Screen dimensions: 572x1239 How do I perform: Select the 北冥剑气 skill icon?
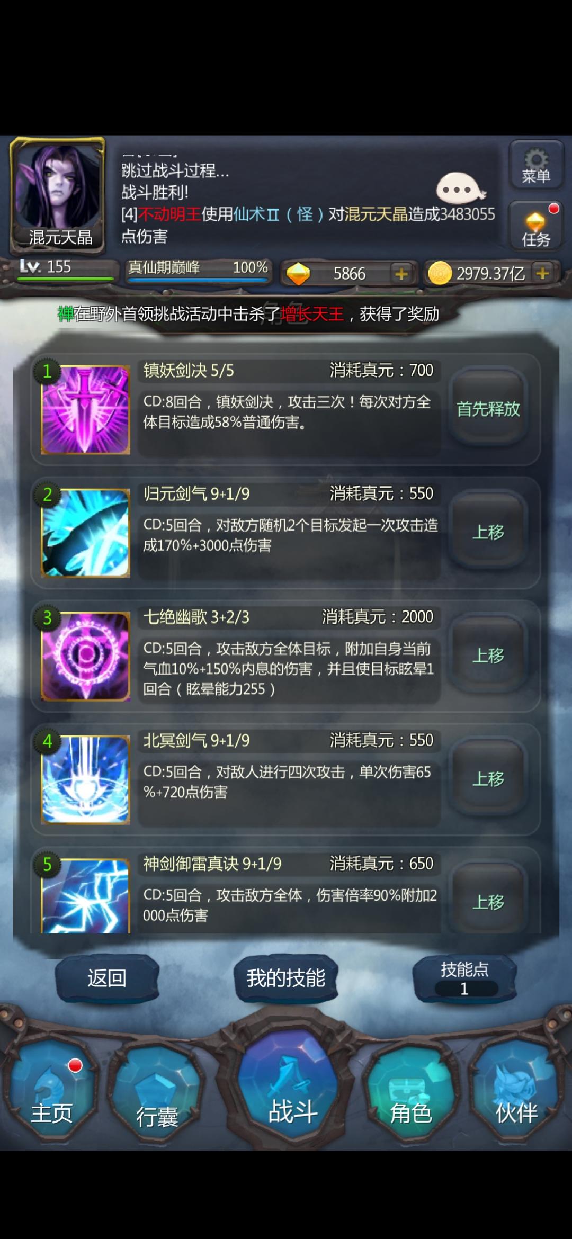(x=85, y=779)
